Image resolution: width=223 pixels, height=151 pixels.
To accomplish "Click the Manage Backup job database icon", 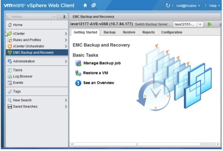I will (x=78, y=63).
